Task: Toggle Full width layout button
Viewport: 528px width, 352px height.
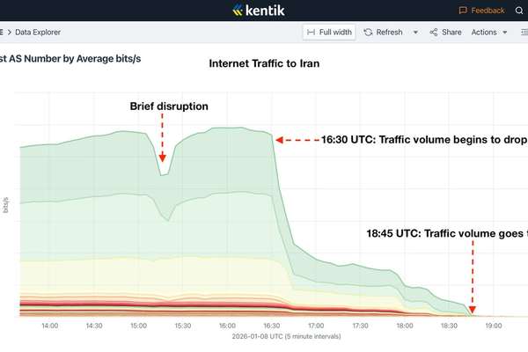Action: (329, 32)
